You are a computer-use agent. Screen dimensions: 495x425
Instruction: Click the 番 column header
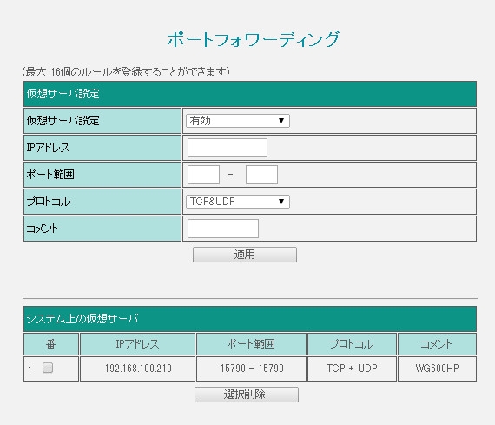[51, 344]
